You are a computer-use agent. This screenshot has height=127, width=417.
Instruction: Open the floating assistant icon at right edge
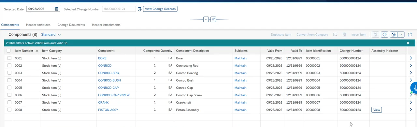pos(414,88)
